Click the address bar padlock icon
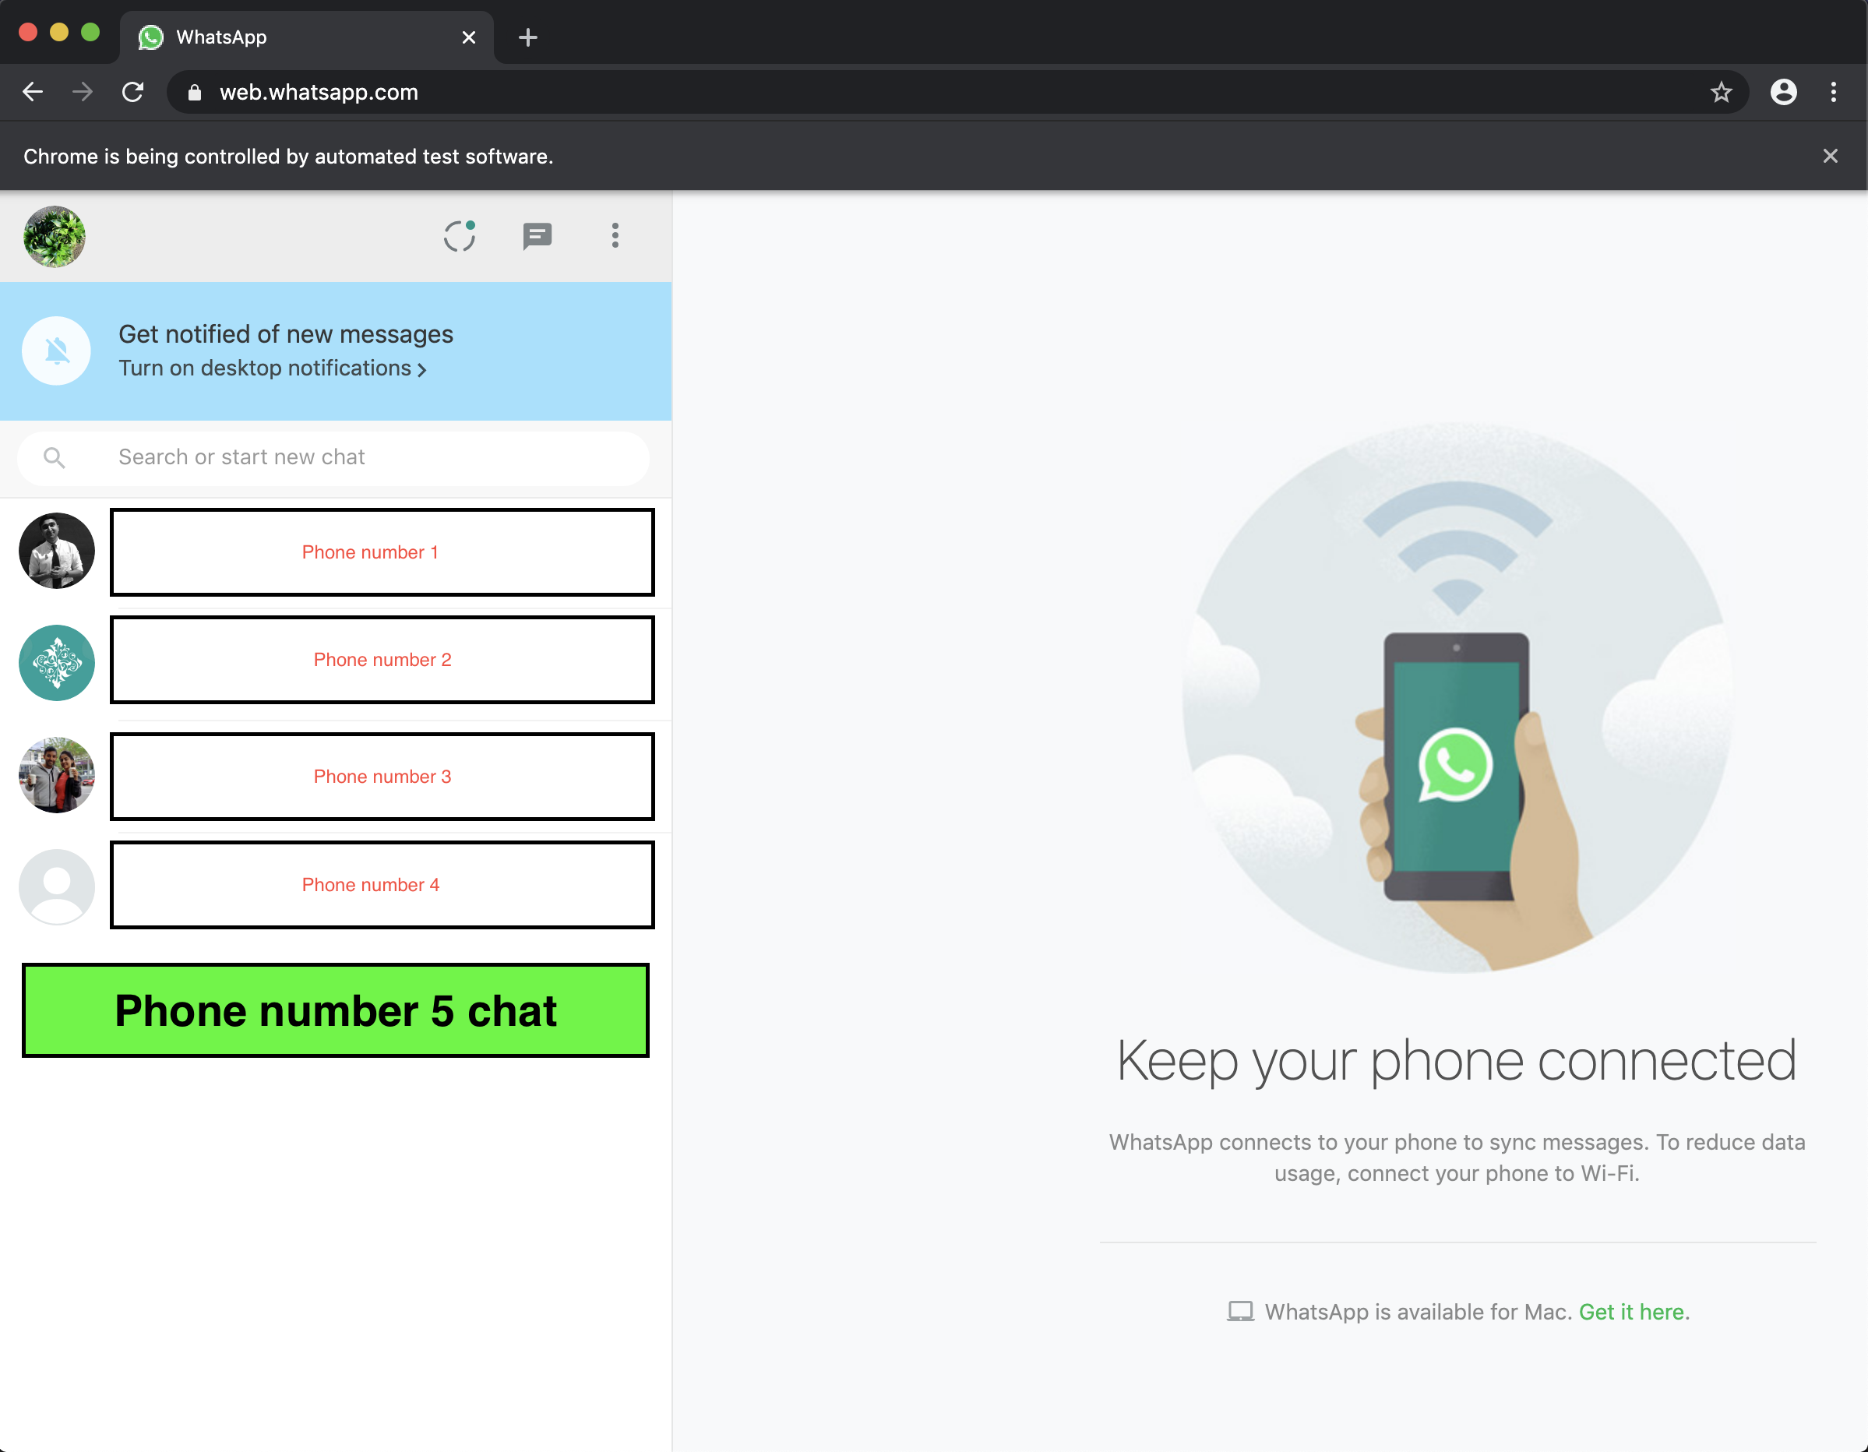 coord(194,93)
